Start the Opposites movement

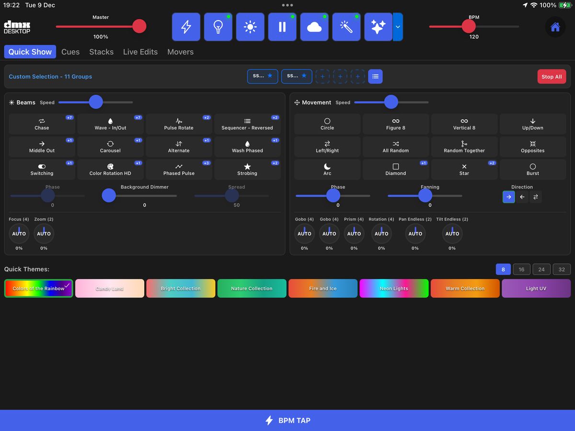pyautogui.click(x=533, y=147)
